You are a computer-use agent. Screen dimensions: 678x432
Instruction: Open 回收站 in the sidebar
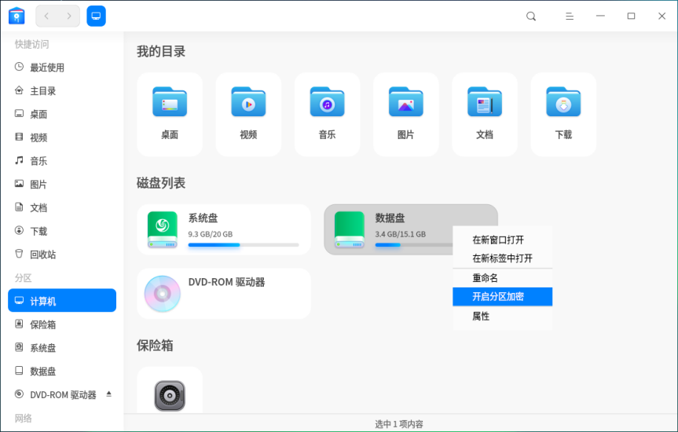point(62,254)
